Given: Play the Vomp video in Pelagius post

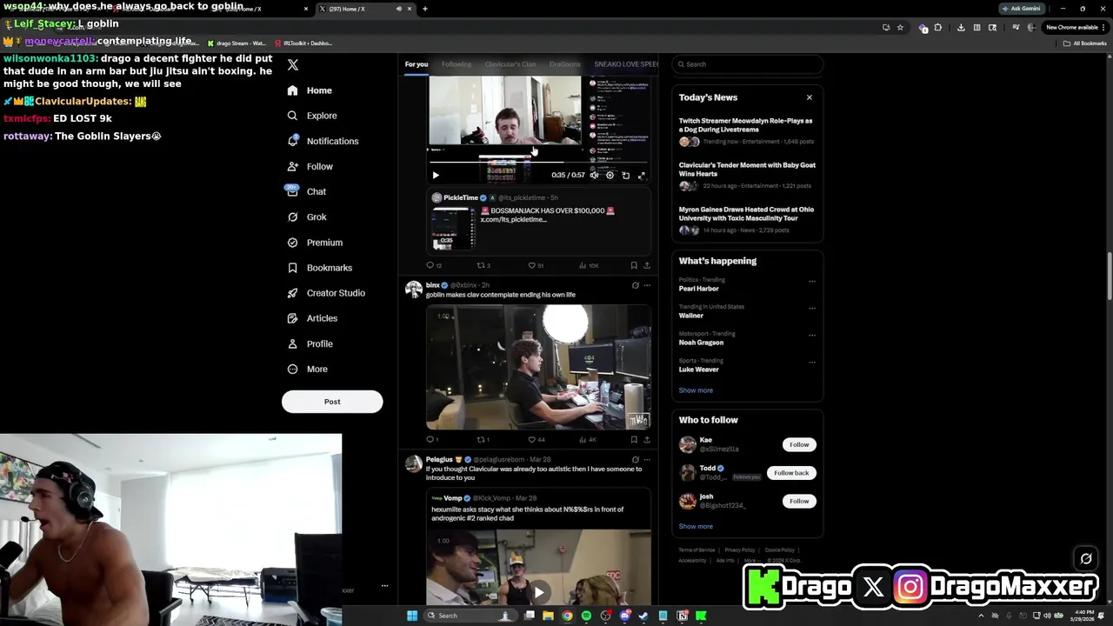Looking at the screenshot, I should [x=538, y=592].
